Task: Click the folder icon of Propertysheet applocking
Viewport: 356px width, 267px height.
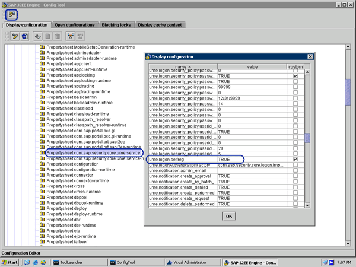Action: 42,75
